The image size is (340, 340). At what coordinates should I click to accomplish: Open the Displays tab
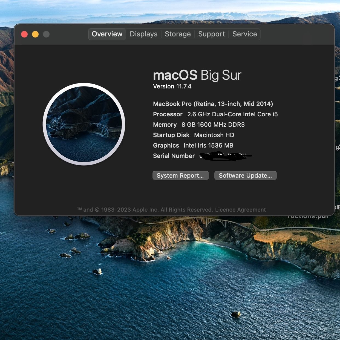pos(143,34)
